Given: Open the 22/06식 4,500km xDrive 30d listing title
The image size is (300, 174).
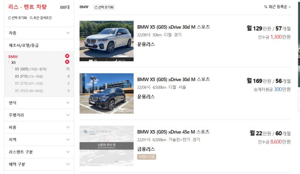Looking at the screenshot, I should (173, 80).
